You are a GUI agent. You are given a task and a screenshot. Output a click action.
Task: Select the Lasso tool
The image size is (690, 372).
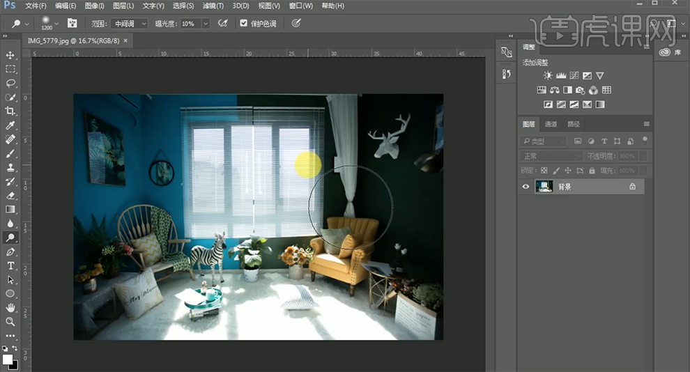coord(10,84)
